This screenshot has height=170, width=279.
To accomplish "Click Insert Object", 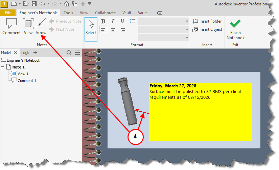I will [x=207, y=29].
